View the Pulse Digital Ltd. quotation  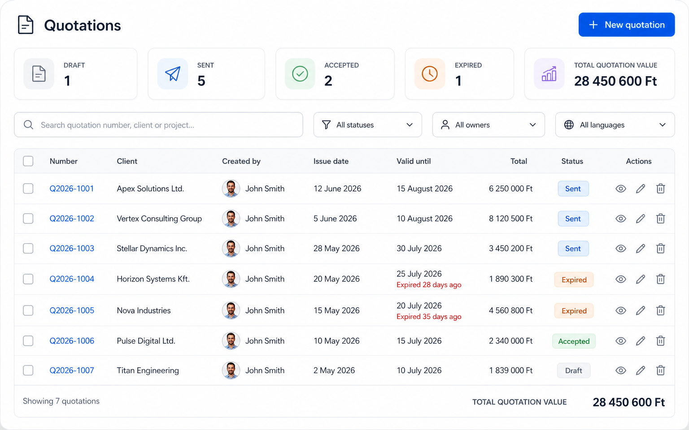pos(621,341)
